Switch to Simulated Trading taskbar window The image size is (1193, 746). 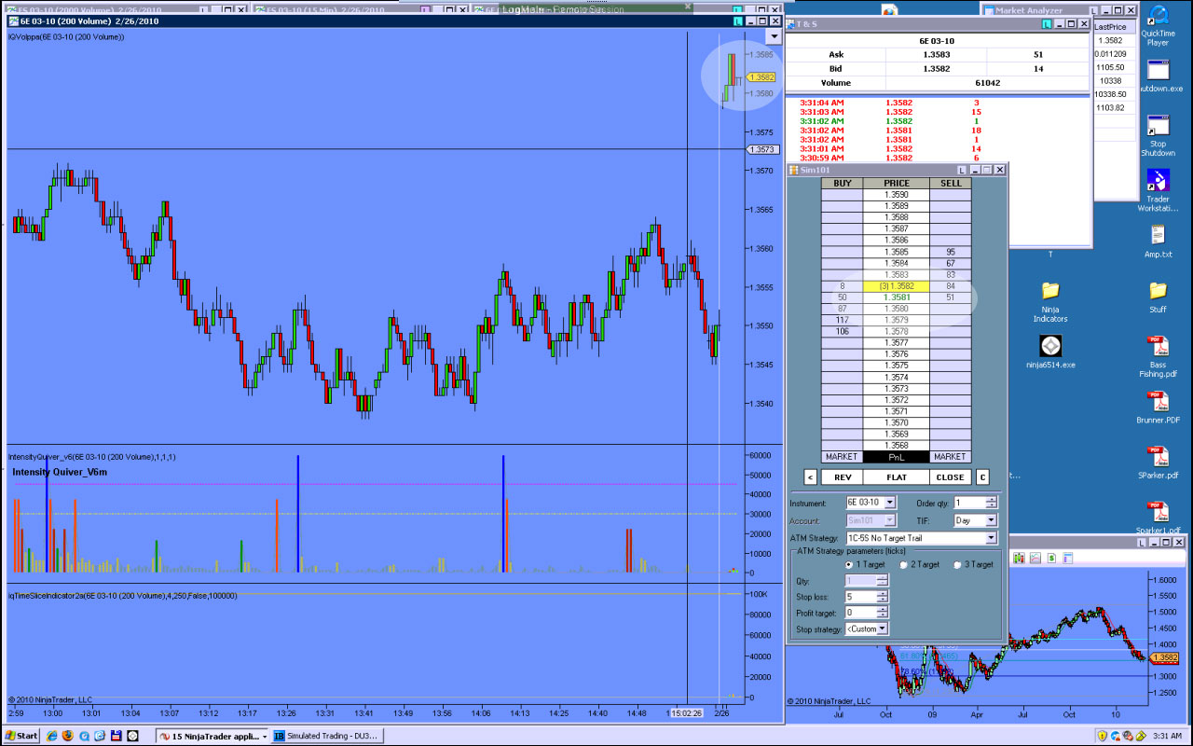point(325,736)
